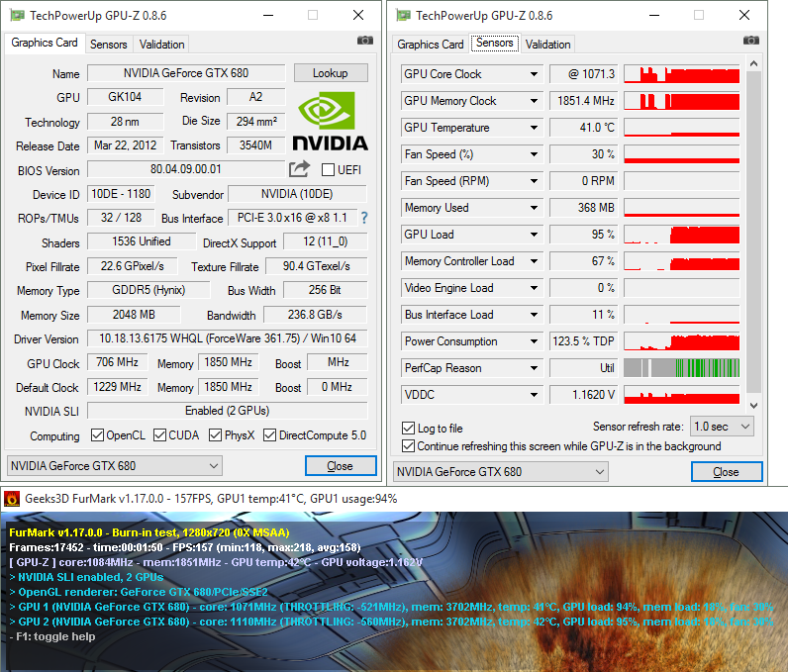Click Close button in Sensors window

click(x=727, y=472)
